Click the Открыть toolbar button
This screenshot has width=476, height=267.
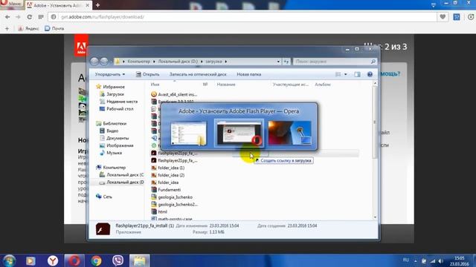147,74
